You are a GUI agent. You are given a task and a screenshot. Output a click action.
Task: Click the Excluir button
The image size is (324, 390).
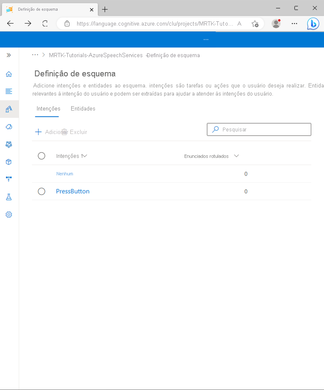click(75, 132)
